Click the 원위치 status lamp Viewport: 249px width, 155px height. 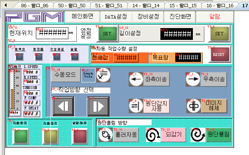coord(19,57)
